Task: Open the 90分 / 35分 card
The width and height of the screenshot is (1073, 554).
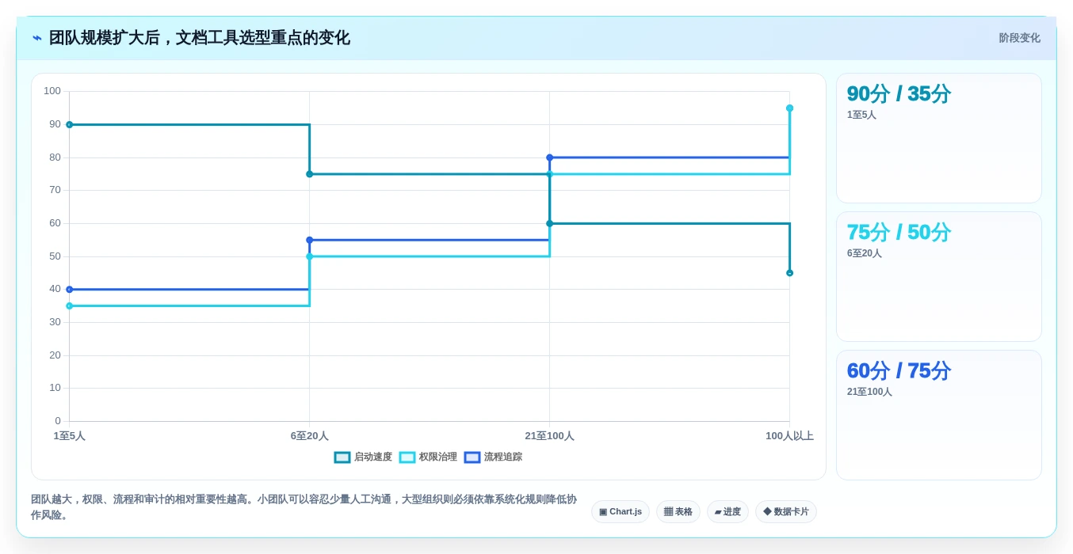Action: point(939,138)
